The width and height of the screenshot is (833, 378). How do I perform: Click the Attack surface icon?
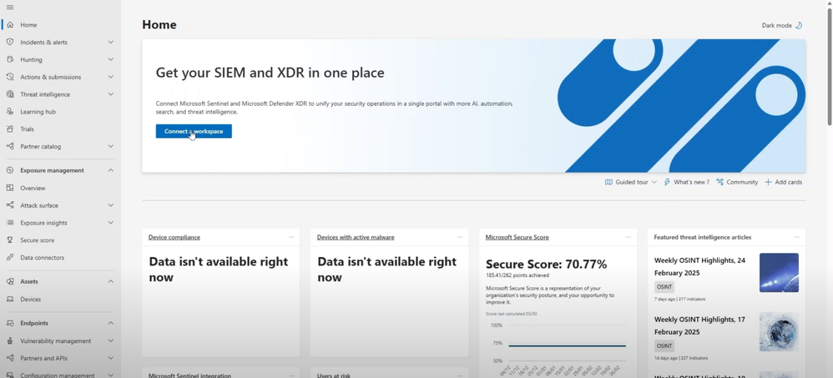9,205
